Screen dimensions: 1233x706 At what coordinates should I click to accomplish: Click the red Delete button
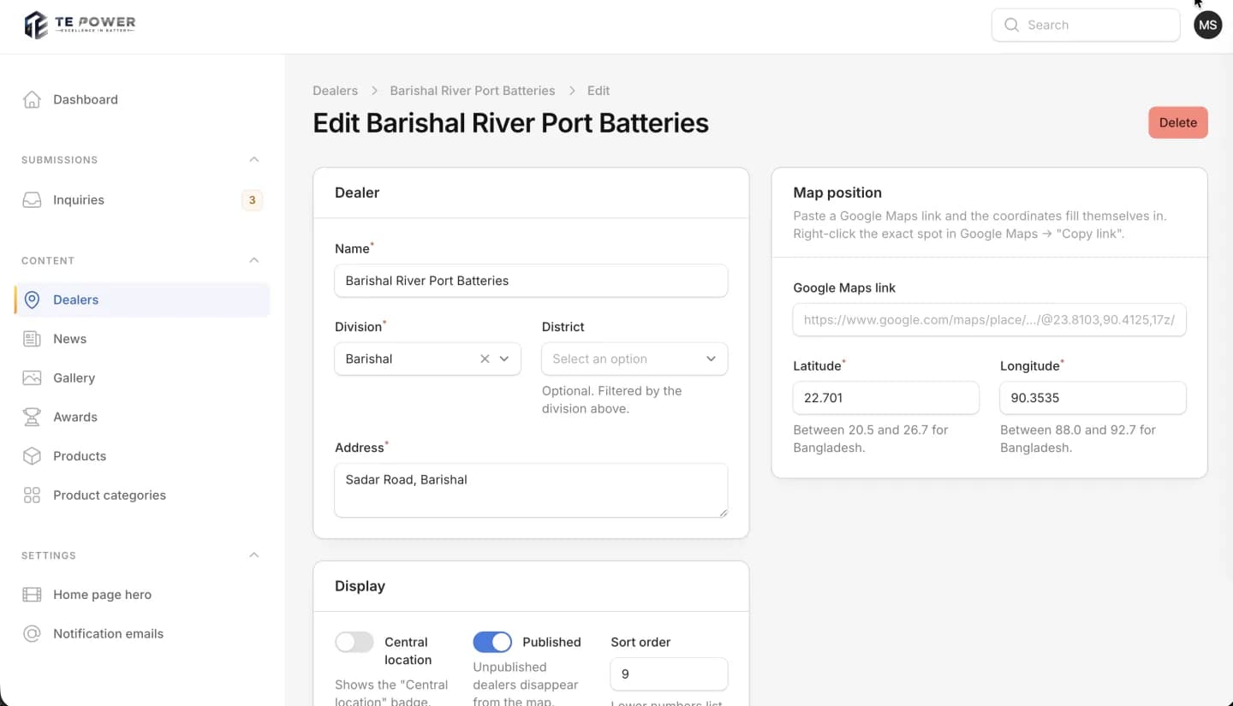tap(1177, 122)
